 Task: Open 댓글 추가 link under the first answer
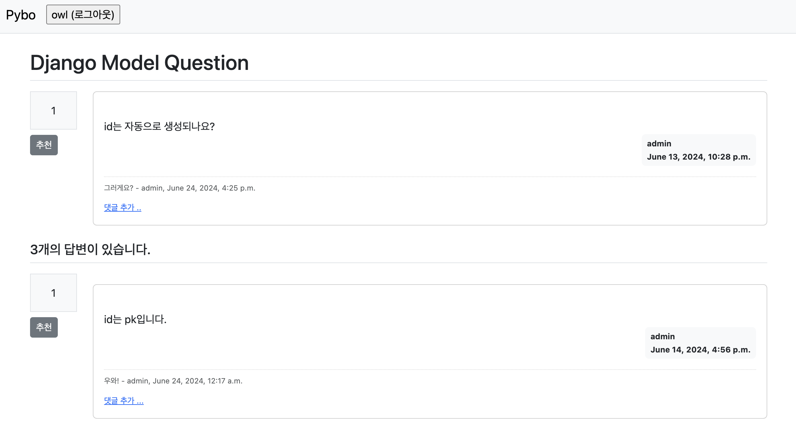[x=124, y=401]
